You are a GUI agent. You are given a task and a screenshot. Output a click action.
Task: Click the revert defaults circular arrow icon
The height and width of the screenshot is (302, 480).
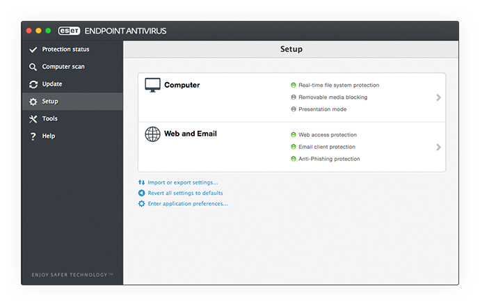pyautogui.click(x=141, y=193)
